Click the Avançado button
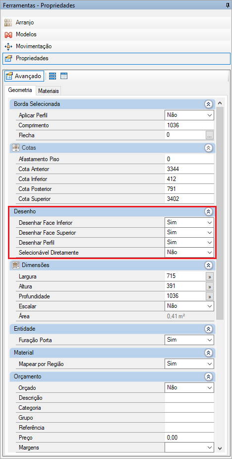232x459 pixels. pyautogui.click(x=24, y=76)
